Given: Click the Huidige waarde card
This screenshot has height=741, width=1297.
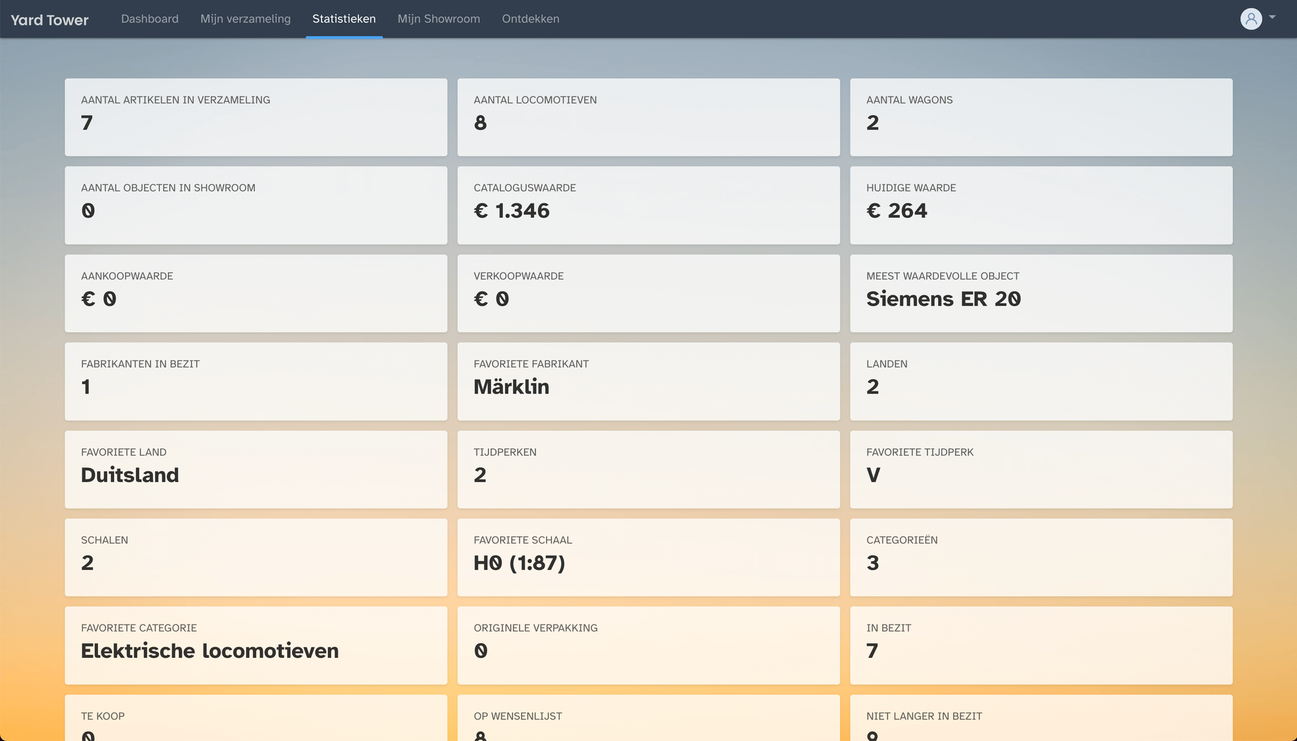Looking at the screenshot, I should coord(1041,205).
